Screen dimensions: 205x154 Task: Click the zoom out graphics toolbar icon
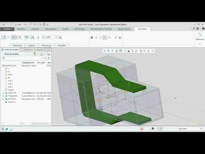click(x=112, y=50)
